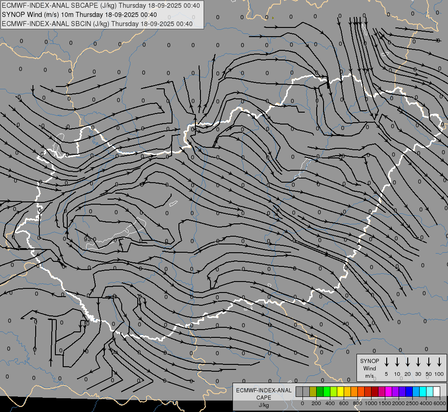Click the purple CAPE swatch
448x412 pixels.
(396, 391)
